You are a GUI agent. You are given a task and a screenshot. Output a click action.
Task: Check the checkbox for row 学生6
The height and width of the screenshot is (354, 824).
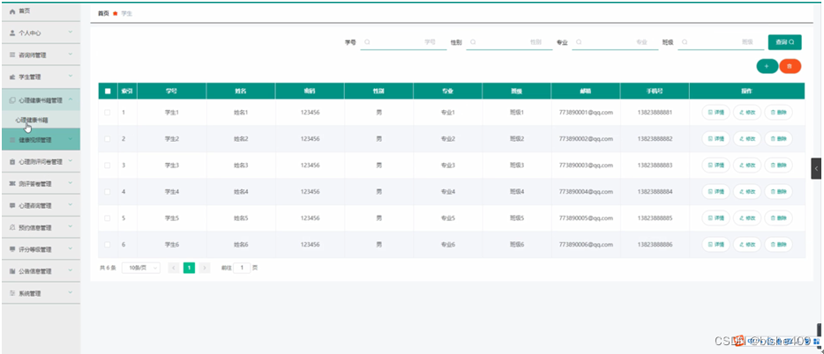[108, 245]
